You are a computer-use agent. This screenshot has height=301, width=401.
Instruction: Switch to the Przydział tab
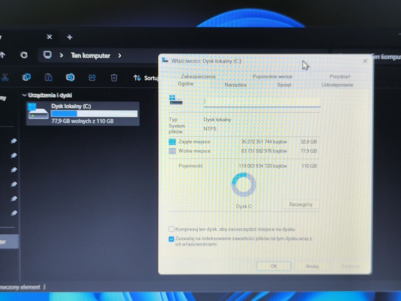340,77
